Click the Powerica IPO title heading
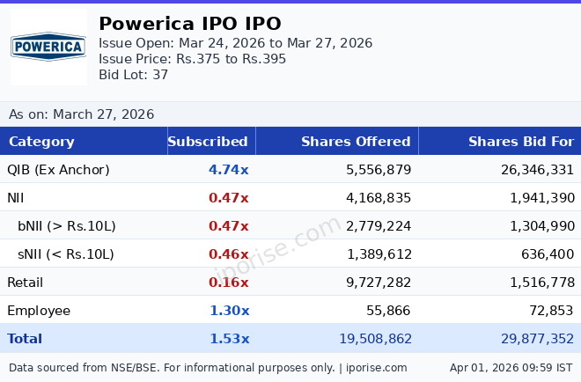 click(190, 24)
